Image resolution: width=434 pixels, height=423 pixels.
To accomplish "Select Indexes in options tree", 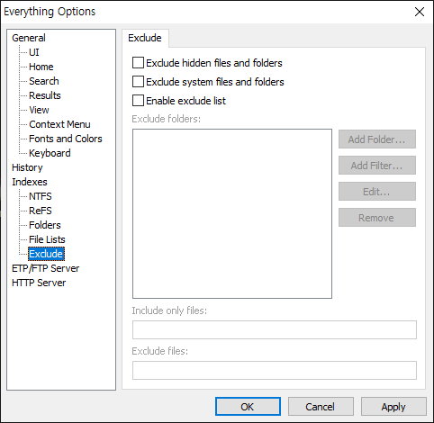I will pyautogui.click(x=30, y=182).
